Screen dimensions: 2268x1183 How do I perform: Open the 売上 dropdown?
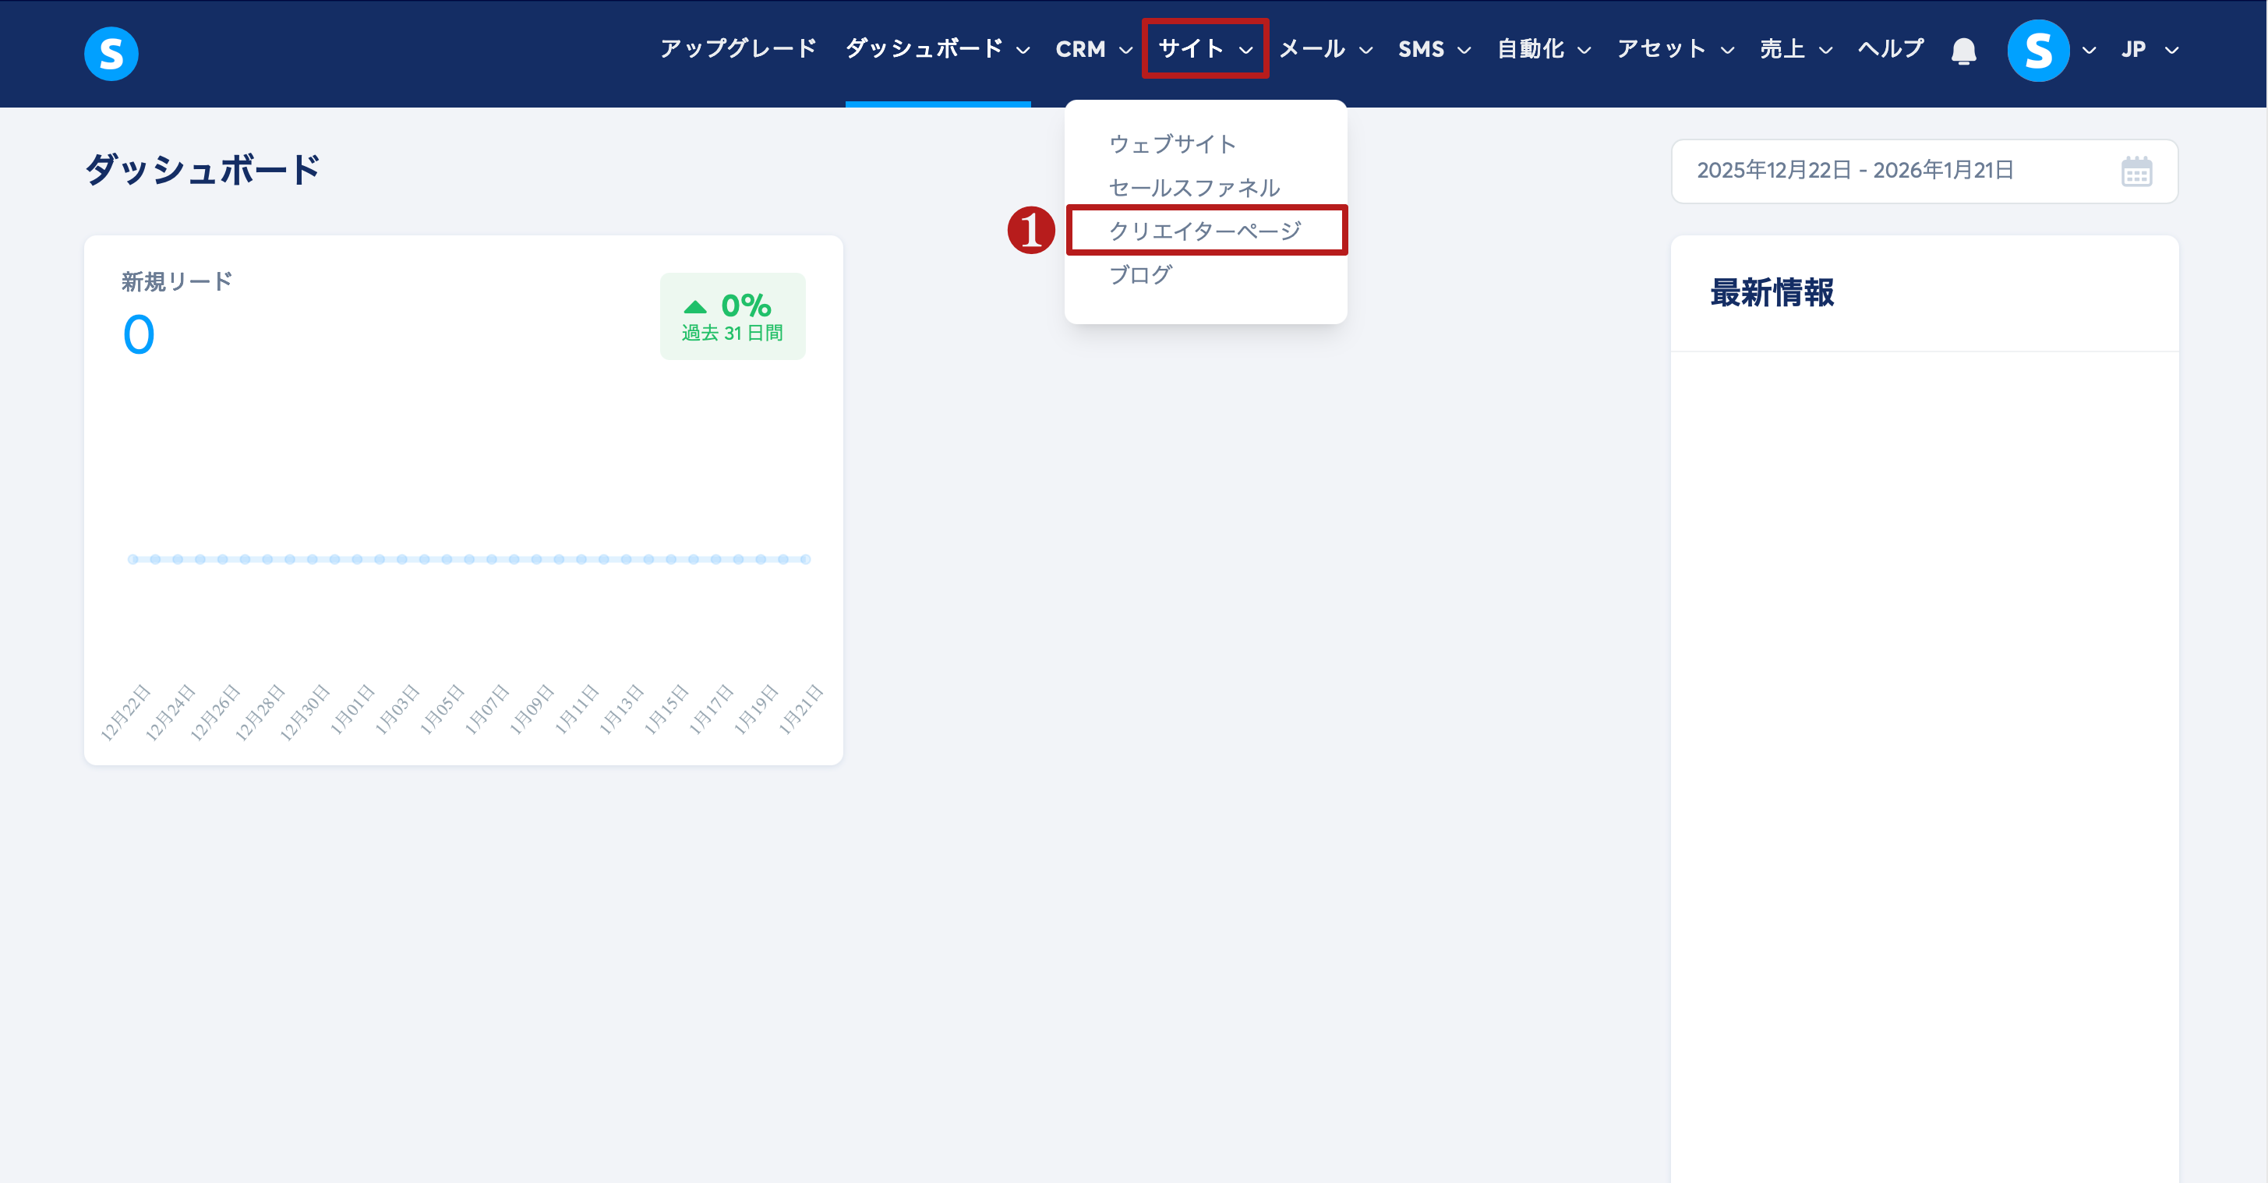pyautogui.click(x=1795, y=49)
